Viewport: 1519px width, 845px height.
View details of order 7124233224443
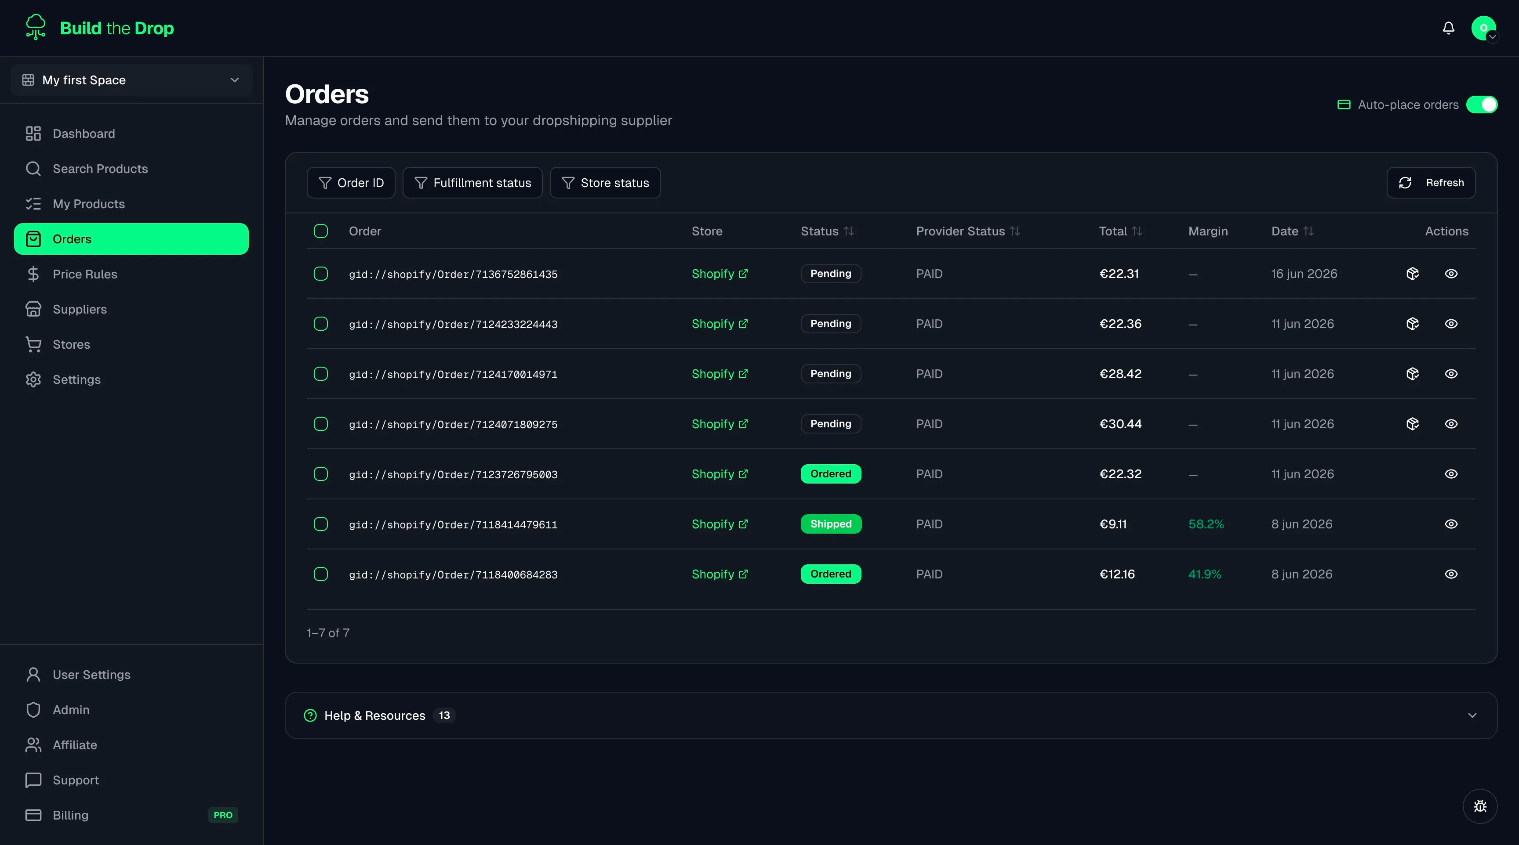coord(1451,324)
